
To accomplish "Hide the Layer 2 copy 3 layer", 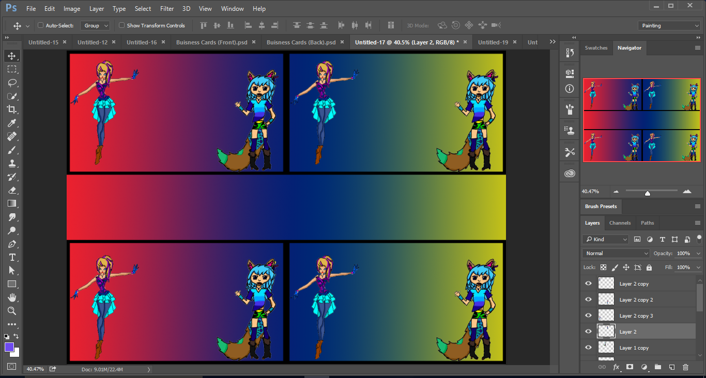I will pos(588,316).
